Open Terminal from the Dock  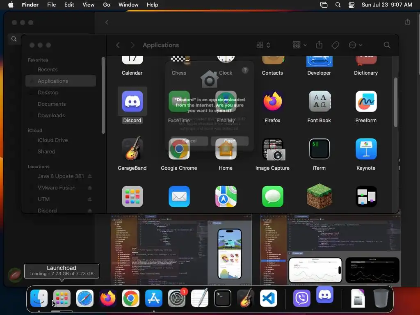pos(223,298)
